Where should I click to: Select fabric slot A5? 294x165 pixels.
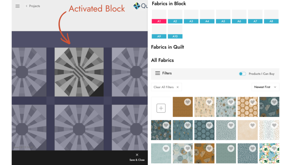(223, 17)
